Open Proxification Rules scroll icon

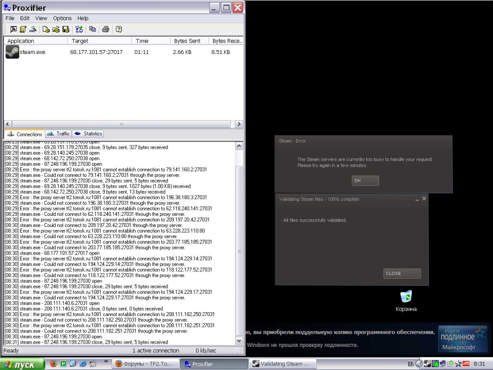(23, 29)
